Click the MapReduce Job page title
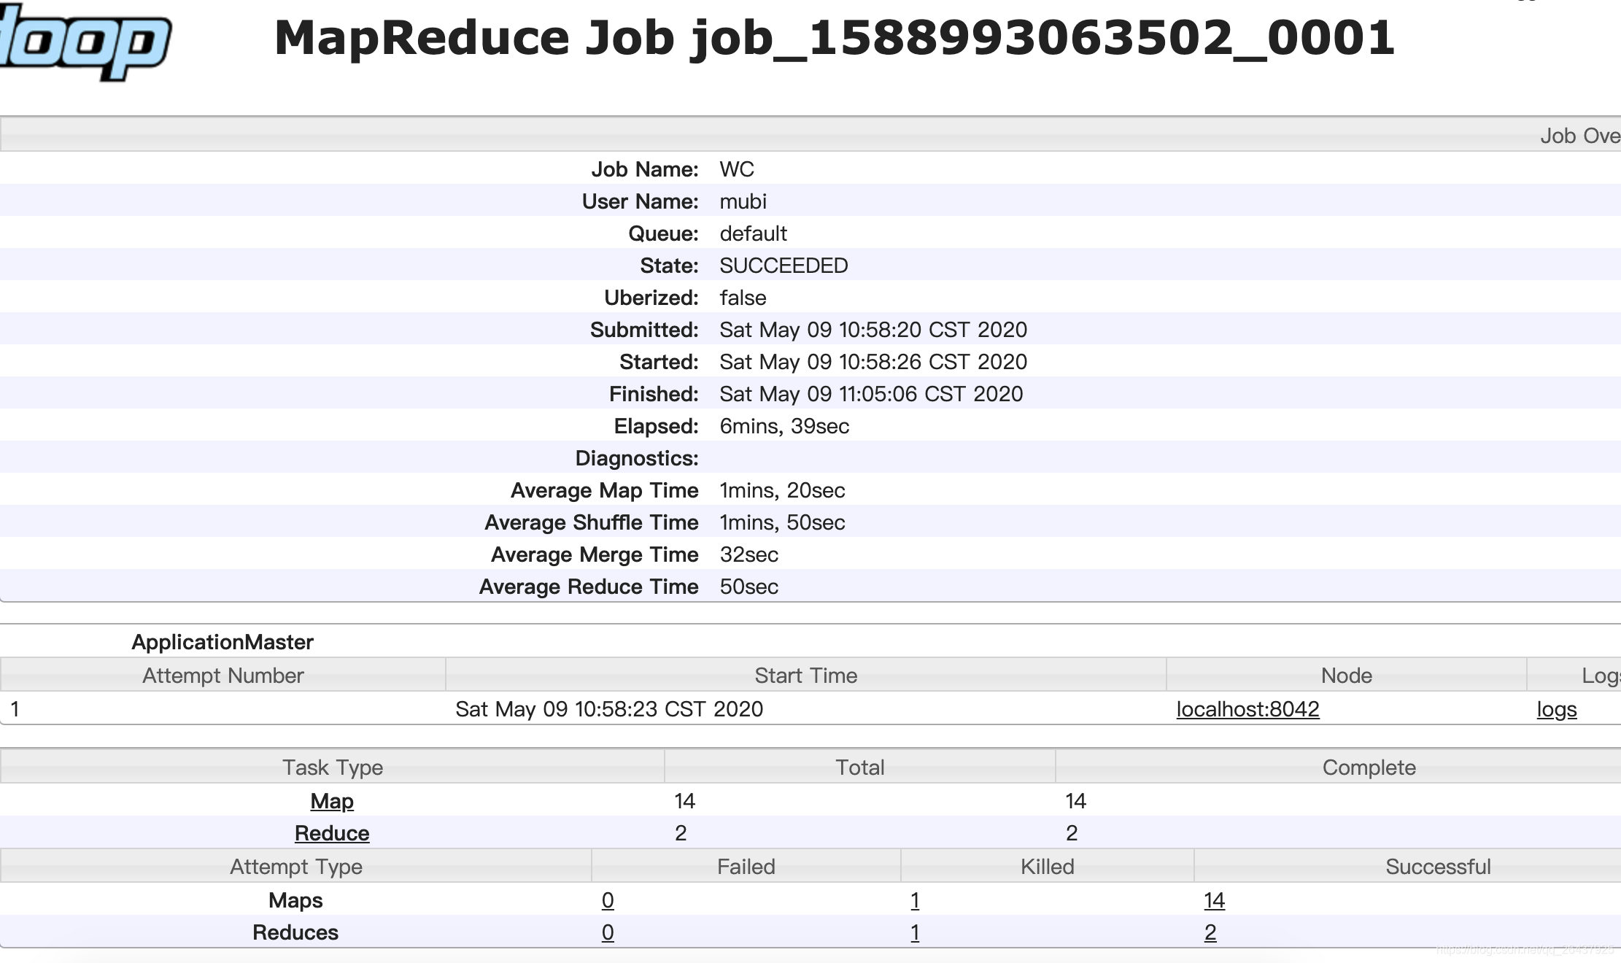This screenshot has width=1621, height=963. click(834, 38)
